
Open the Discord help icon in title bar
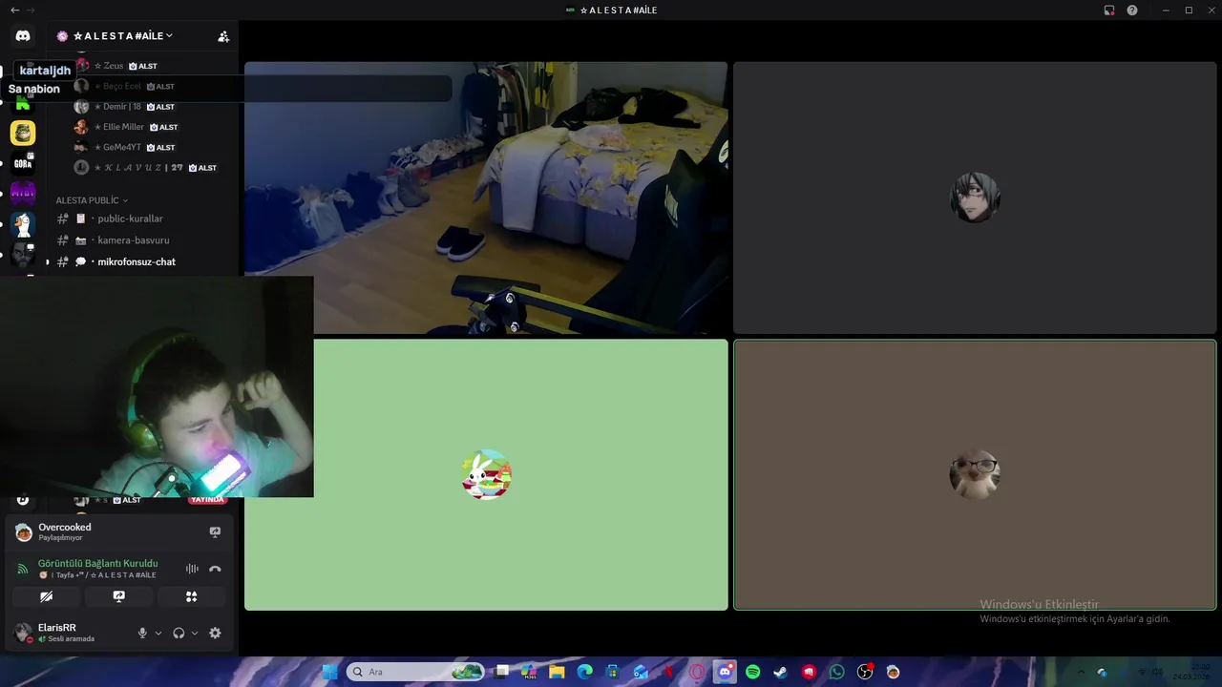click(x=1132, y=10)
